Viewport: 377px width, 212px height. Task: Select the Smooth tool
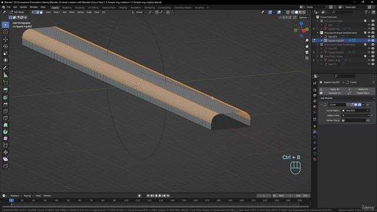[x=5, y=139]
